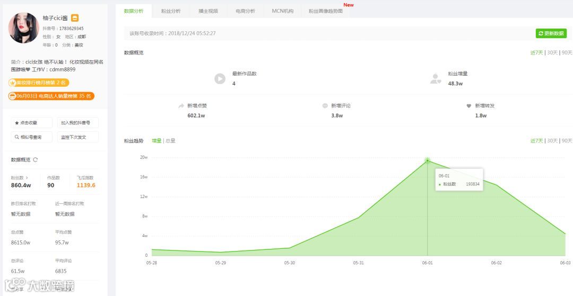
Task: Click the refresh icon next to sidebar 数据概览
Action: 36,160
